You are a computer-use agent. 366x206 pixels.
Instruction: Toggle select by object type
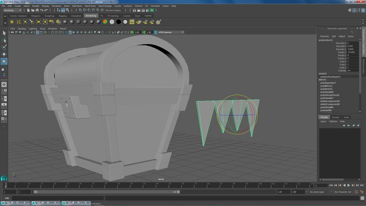63,10
